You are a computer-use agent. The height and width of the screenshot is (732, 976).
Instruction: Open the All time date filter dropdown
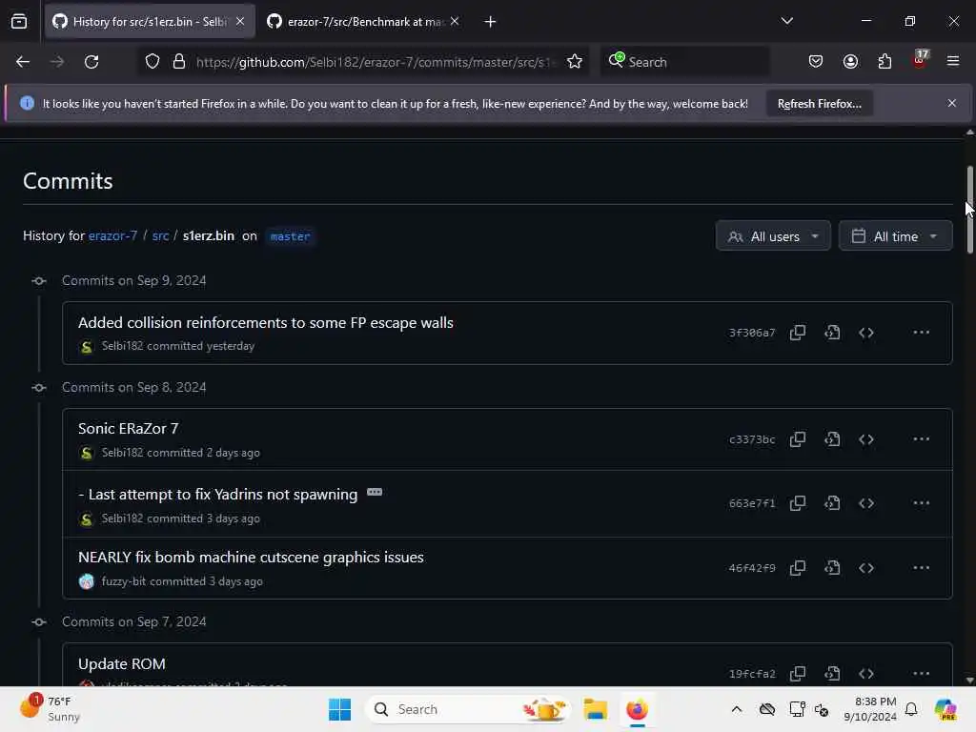coord(895,236)
